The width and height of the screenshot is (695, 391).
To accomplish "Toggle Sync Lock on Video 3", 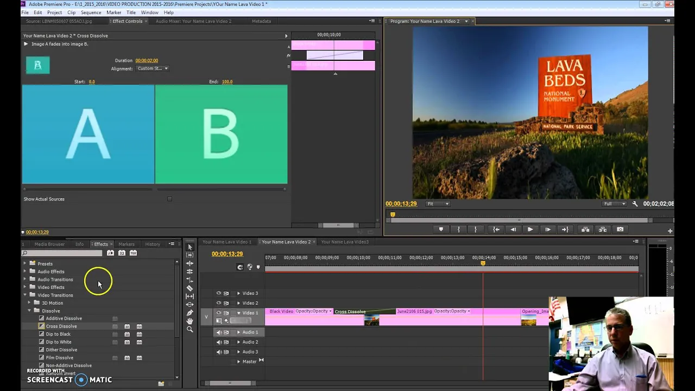I will click(x=226, y=293).
